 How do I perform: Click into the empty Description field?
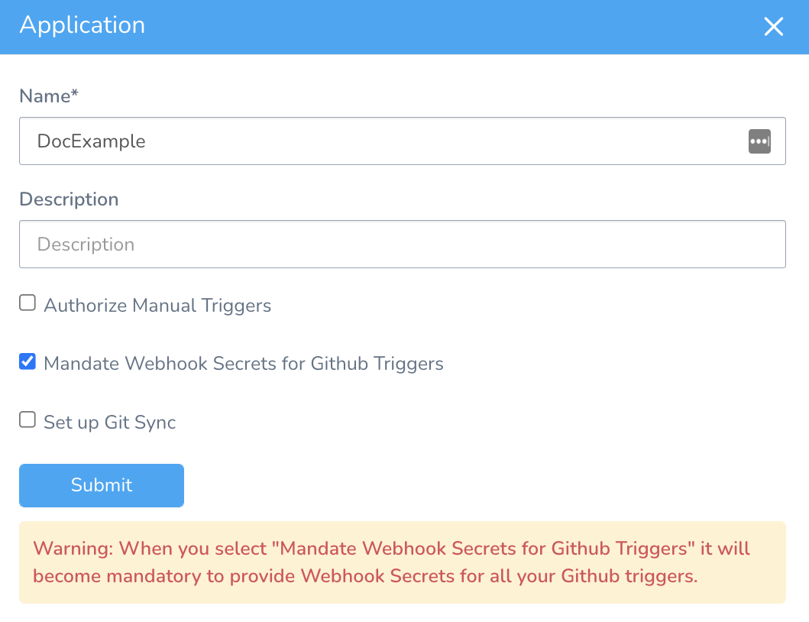pyautogui.click(x=403, y=245)
